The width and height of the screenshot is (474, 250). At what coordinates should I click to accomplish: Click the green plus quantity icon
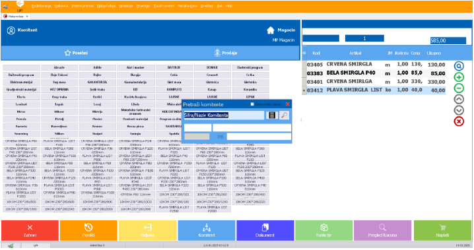[x=459, y=77]
